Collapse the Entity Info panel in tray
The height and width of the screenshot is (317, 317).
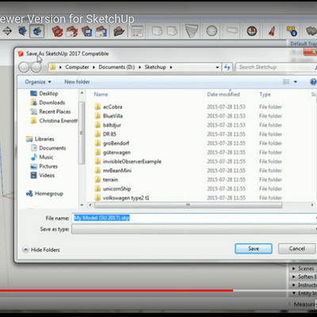(x=294, y=293)
